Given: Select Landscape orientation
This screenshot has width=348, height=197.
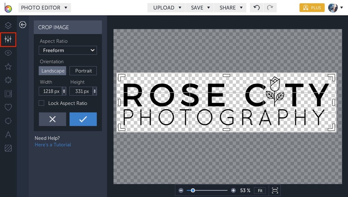Looking at the screenshot, I should pyautogui.click(x=53, y=71).
